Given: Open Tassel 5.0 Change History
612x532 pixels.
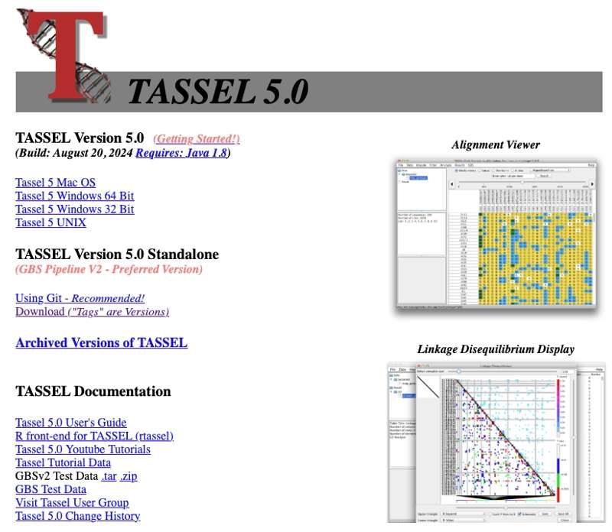Looking at the screenshot, I should (78, 516).
